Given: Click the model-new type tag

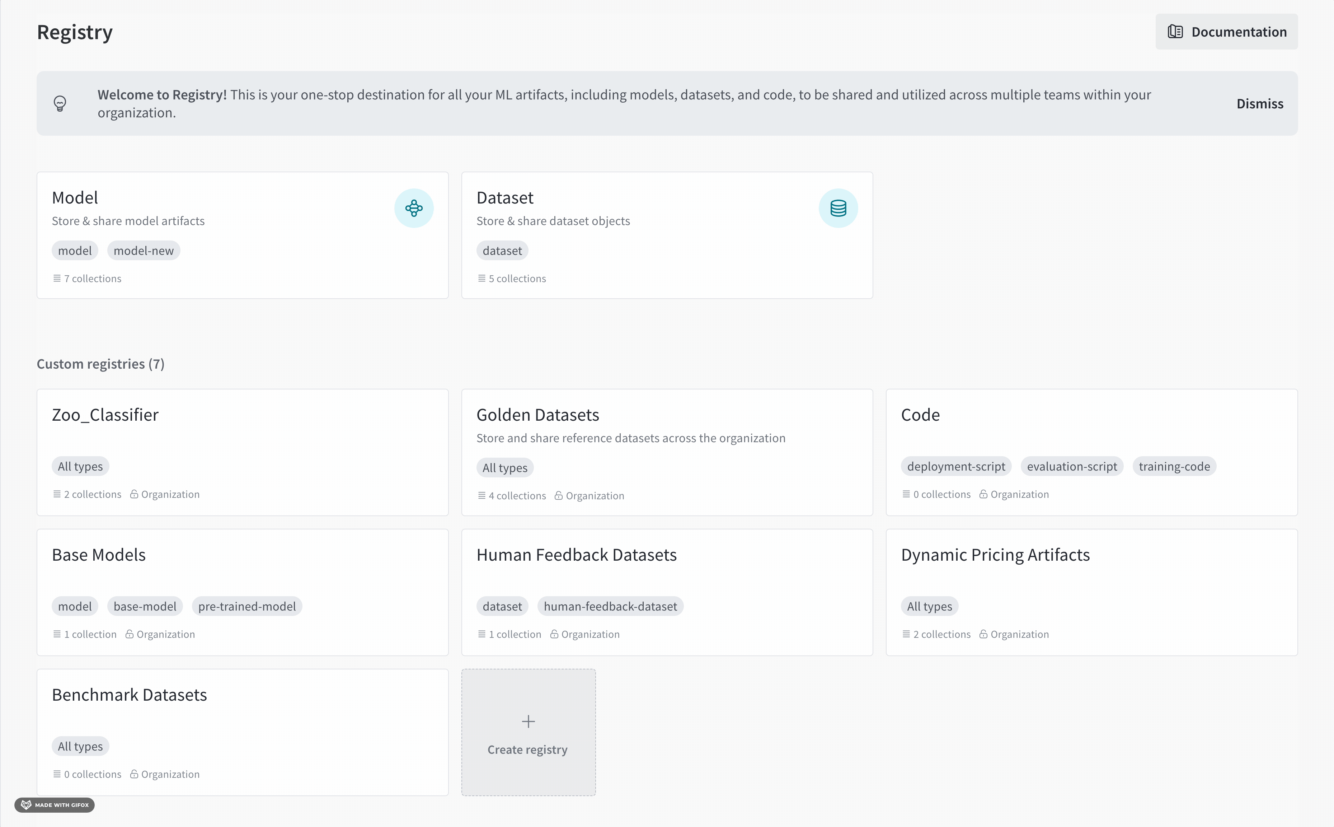Looking at the screenshot, I should (144, 251).
